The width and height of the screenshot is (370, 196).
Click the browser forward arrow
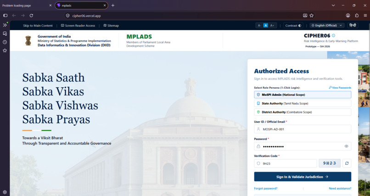click(22, 16)
